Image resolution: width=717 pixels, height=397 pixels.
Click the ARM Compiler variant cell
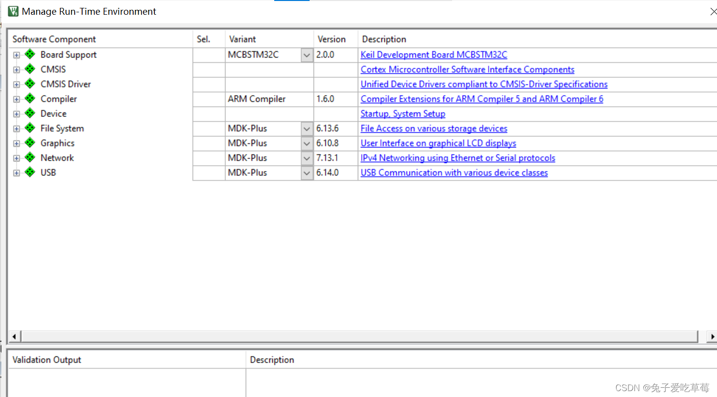point(269,99)
